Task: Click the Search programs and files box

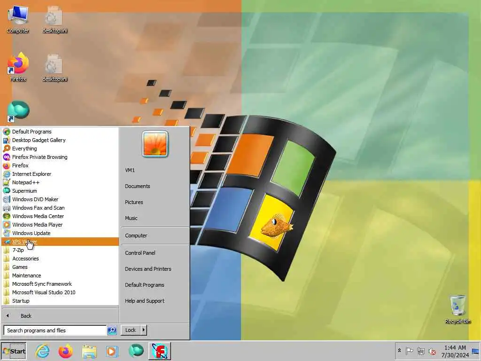Action: 55,330
